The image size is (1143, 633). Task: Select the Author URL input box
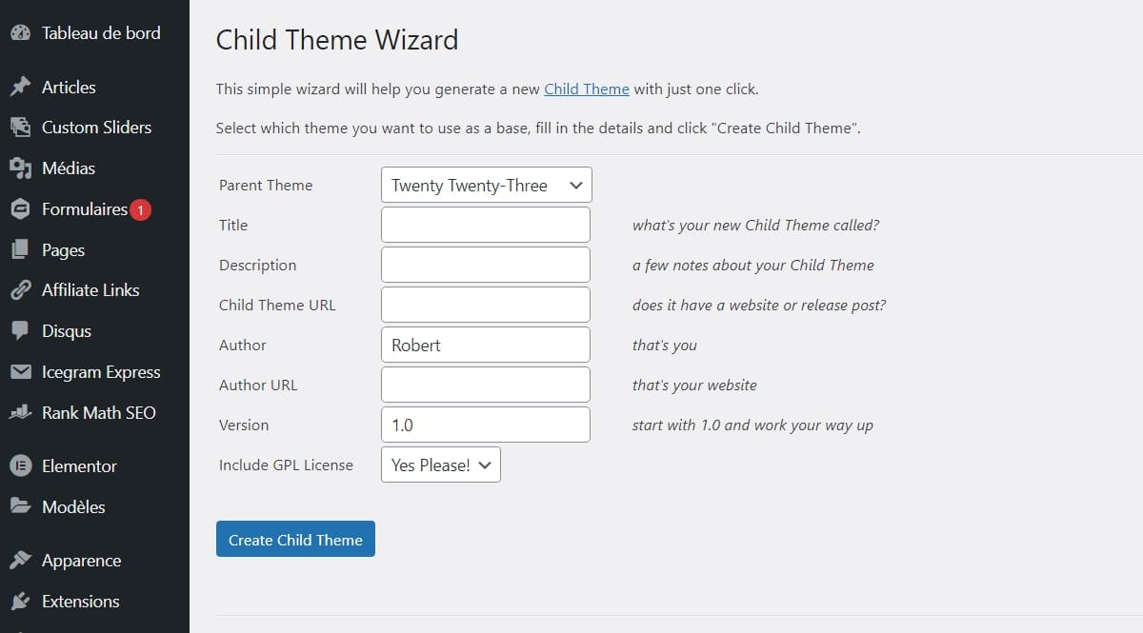click(486, 385)
